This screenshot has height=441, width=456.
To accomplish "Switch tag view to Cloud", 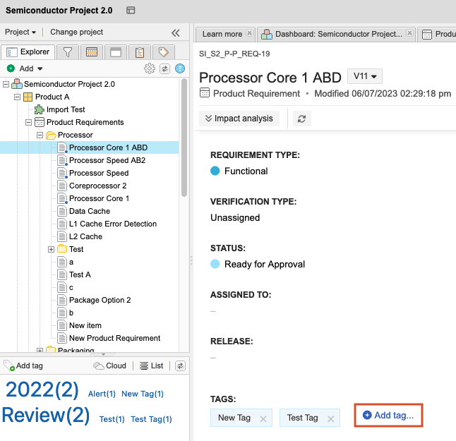I will (x=110, y=366).
